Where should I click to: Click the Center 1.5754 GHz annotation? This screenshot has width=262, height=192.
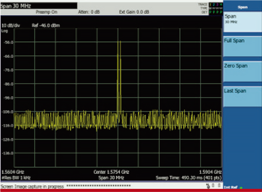coord(111,172)
